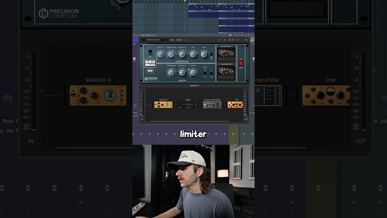This screenshot has width=387, height=218.
Task: Click the module chain horizontal scrollbar
Action: click(x=189, y=121)
